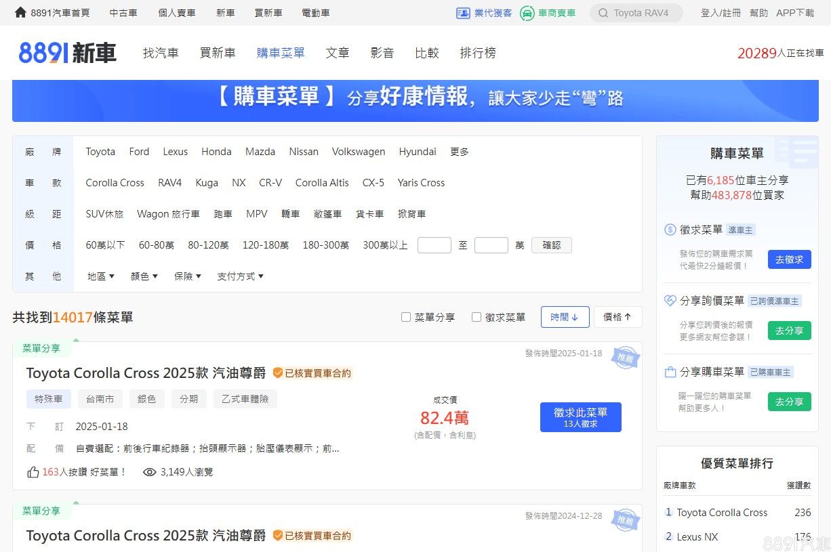831x552 pixels.
Task: Expand the 支付方式 dropdown
Action: point(240,276)
